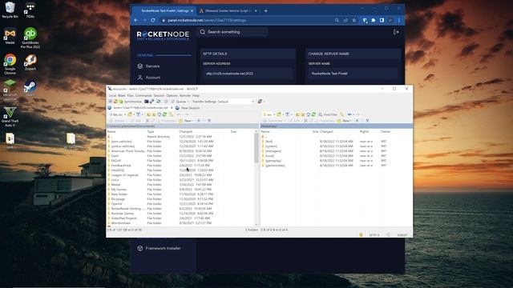The image size is (513, 288).
Task: Sort remote files by Rights column
Action: tap(364, 131)
